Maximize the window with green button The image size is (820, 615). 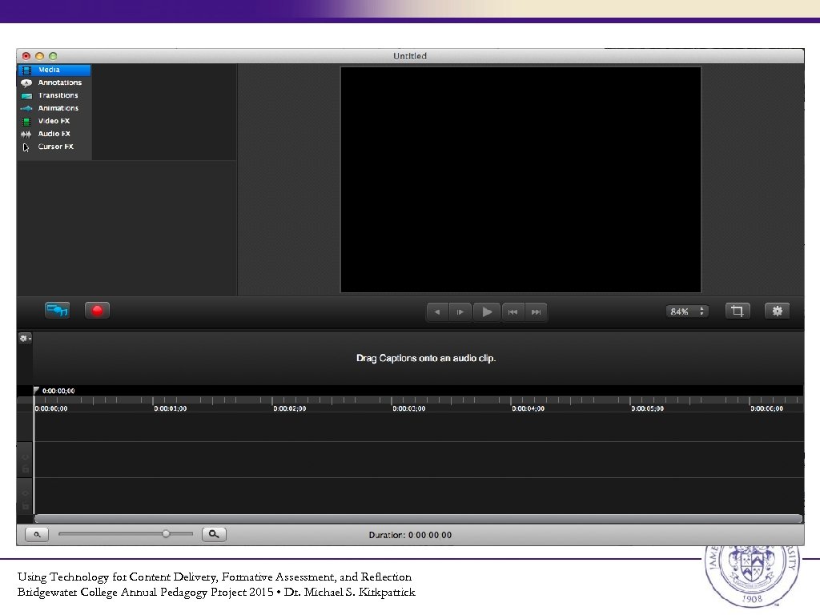[x=53, y=56]
